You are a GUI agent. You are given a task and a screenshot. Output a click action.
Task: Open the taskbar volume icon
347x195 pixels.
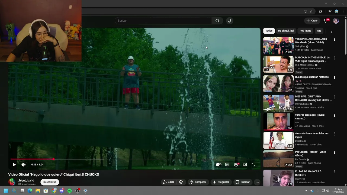(328, 191)
